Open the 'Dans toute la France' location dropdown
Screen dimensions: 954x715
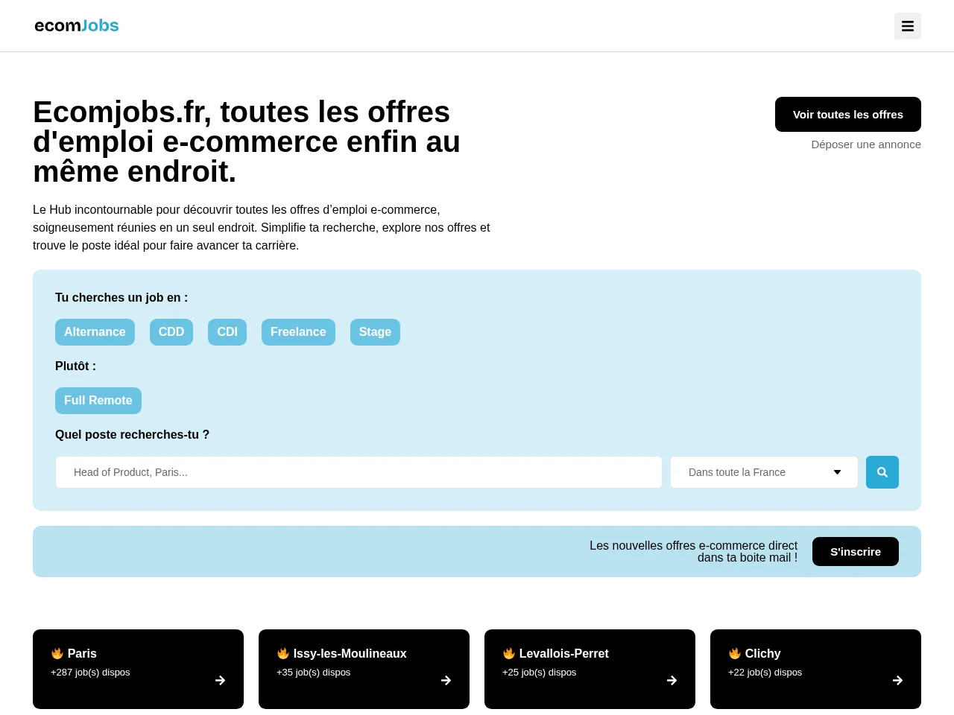point(764,472)
